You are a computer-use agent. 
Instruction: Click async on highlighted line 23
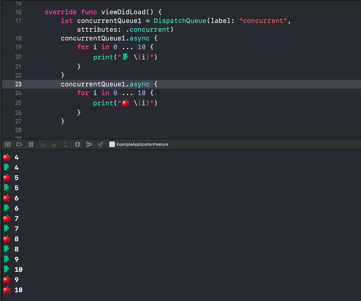[x=140, y=84]
